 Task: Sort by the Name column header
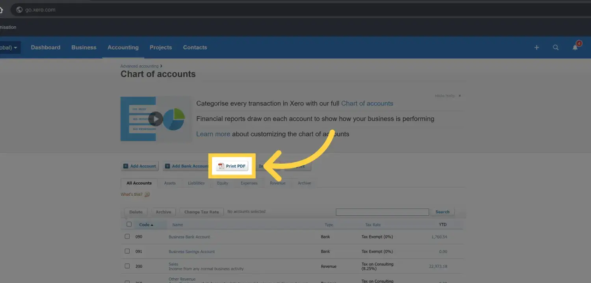point(178,225)
